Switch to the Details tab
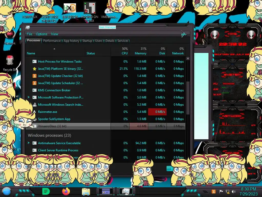This screenshot has width=262, height=197. tap(110, 41)
